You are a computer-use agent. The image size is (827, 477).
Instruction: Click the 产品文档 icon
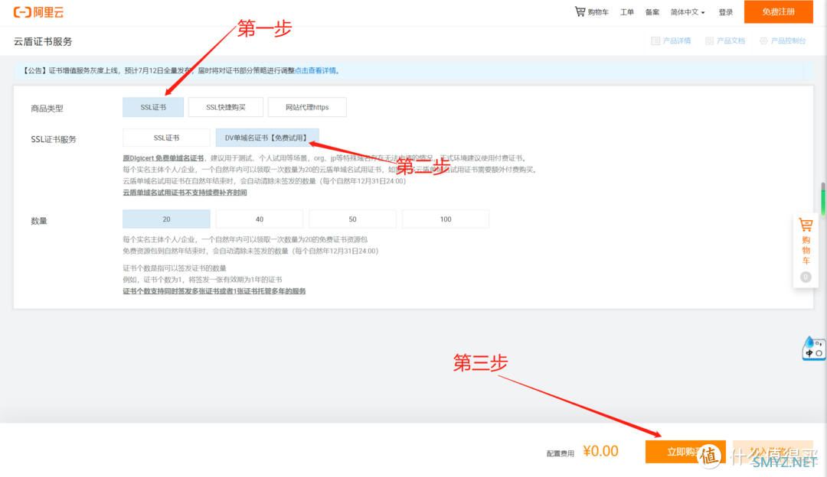(x=709, y=41)
